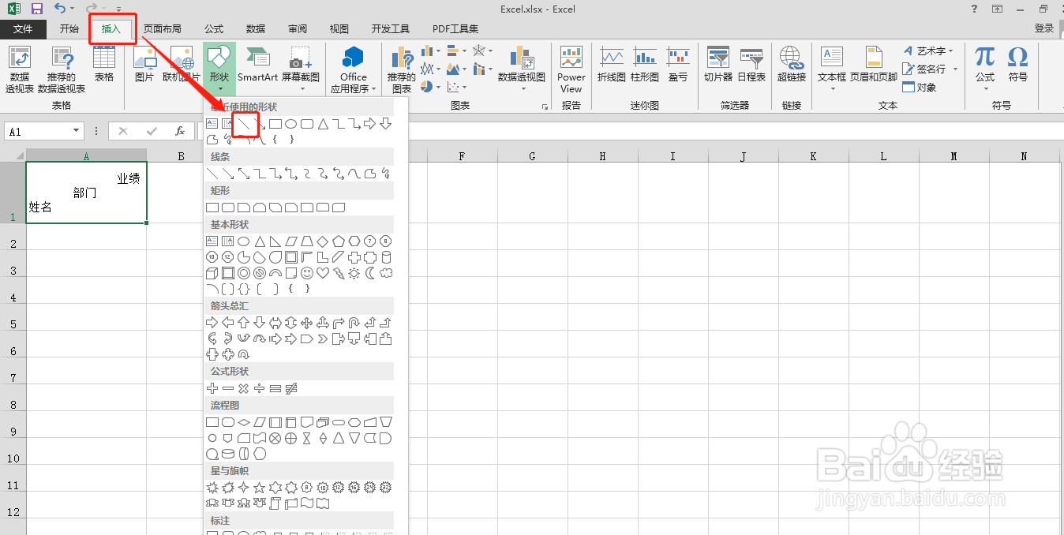Open 页眉和页脚 header and footer
This screenshot has height=535, width=1064.
(x=874, y=64)
